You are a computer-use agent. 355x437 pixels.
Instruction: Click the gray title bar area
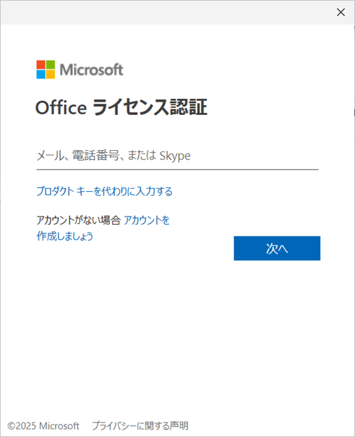click(167, 12)
